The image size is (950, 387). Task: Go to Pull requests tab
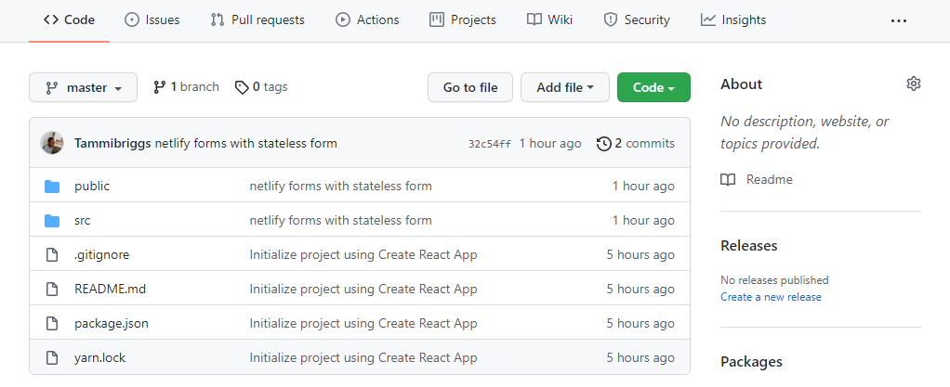[x=257, y=20]
